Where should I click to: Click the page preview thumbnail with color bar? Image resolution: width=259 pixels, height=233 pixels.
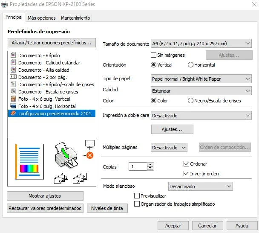point(29,162)
